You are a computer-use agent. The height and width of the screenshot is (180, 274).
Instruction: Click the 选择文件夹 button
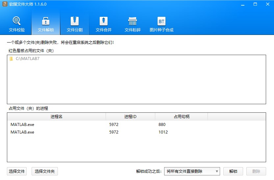45,171
